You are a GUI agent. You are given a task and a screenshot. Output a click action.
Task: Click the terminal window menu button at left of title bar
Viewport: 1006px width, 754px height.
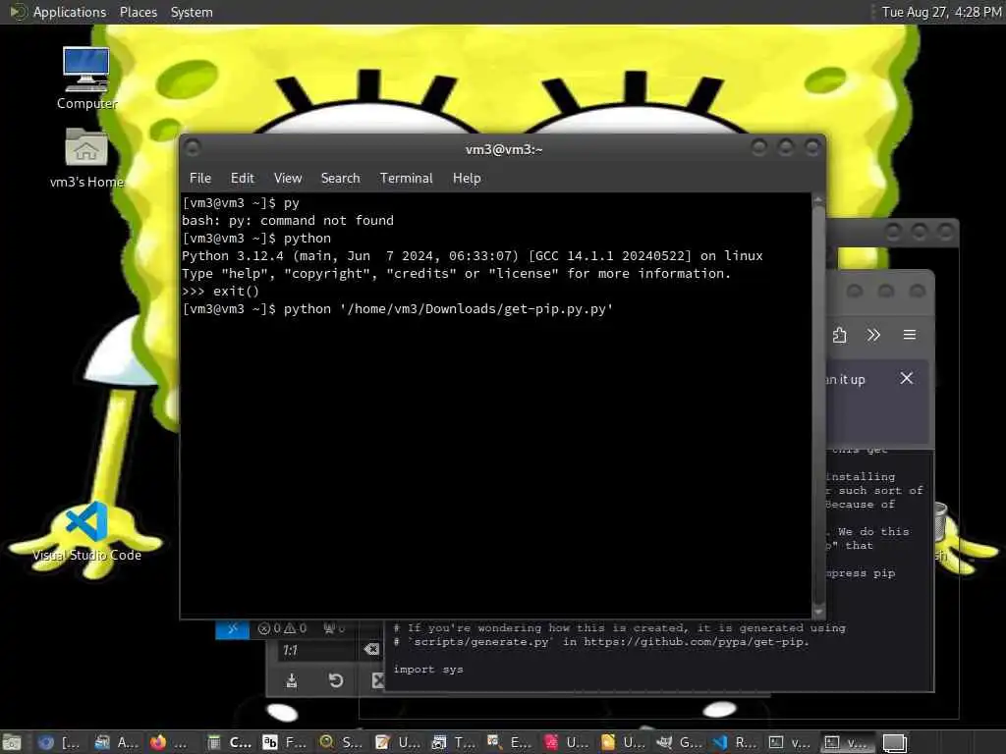(x=193, y=148)
